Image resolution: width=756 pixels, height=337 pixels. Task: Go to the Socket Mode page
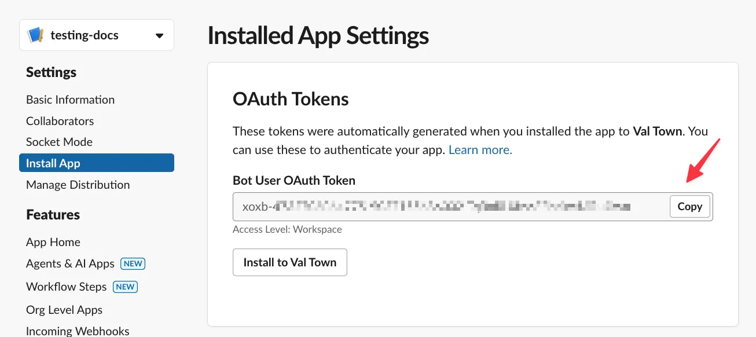tap(59, 142)
